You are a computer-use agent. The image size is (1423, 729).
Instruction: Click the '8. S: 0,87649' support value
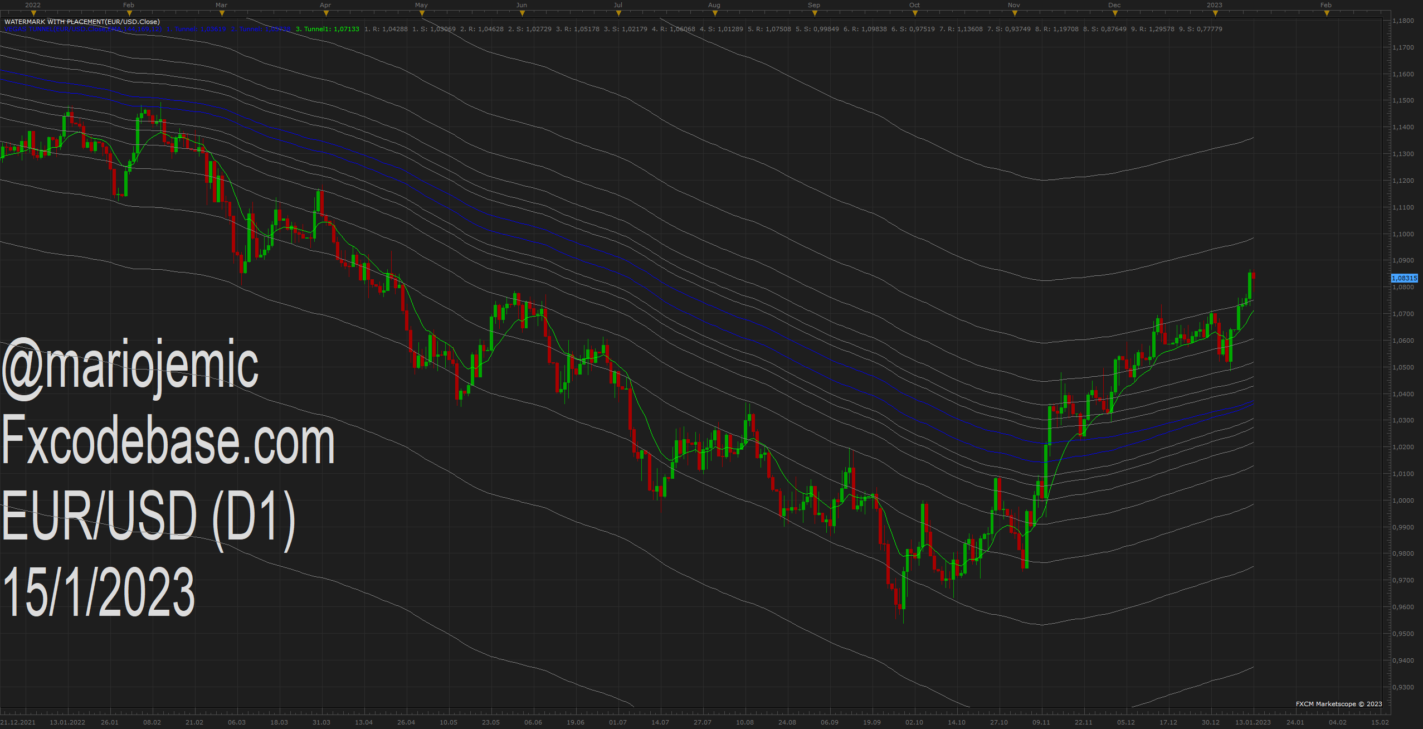click(1105, 29)
